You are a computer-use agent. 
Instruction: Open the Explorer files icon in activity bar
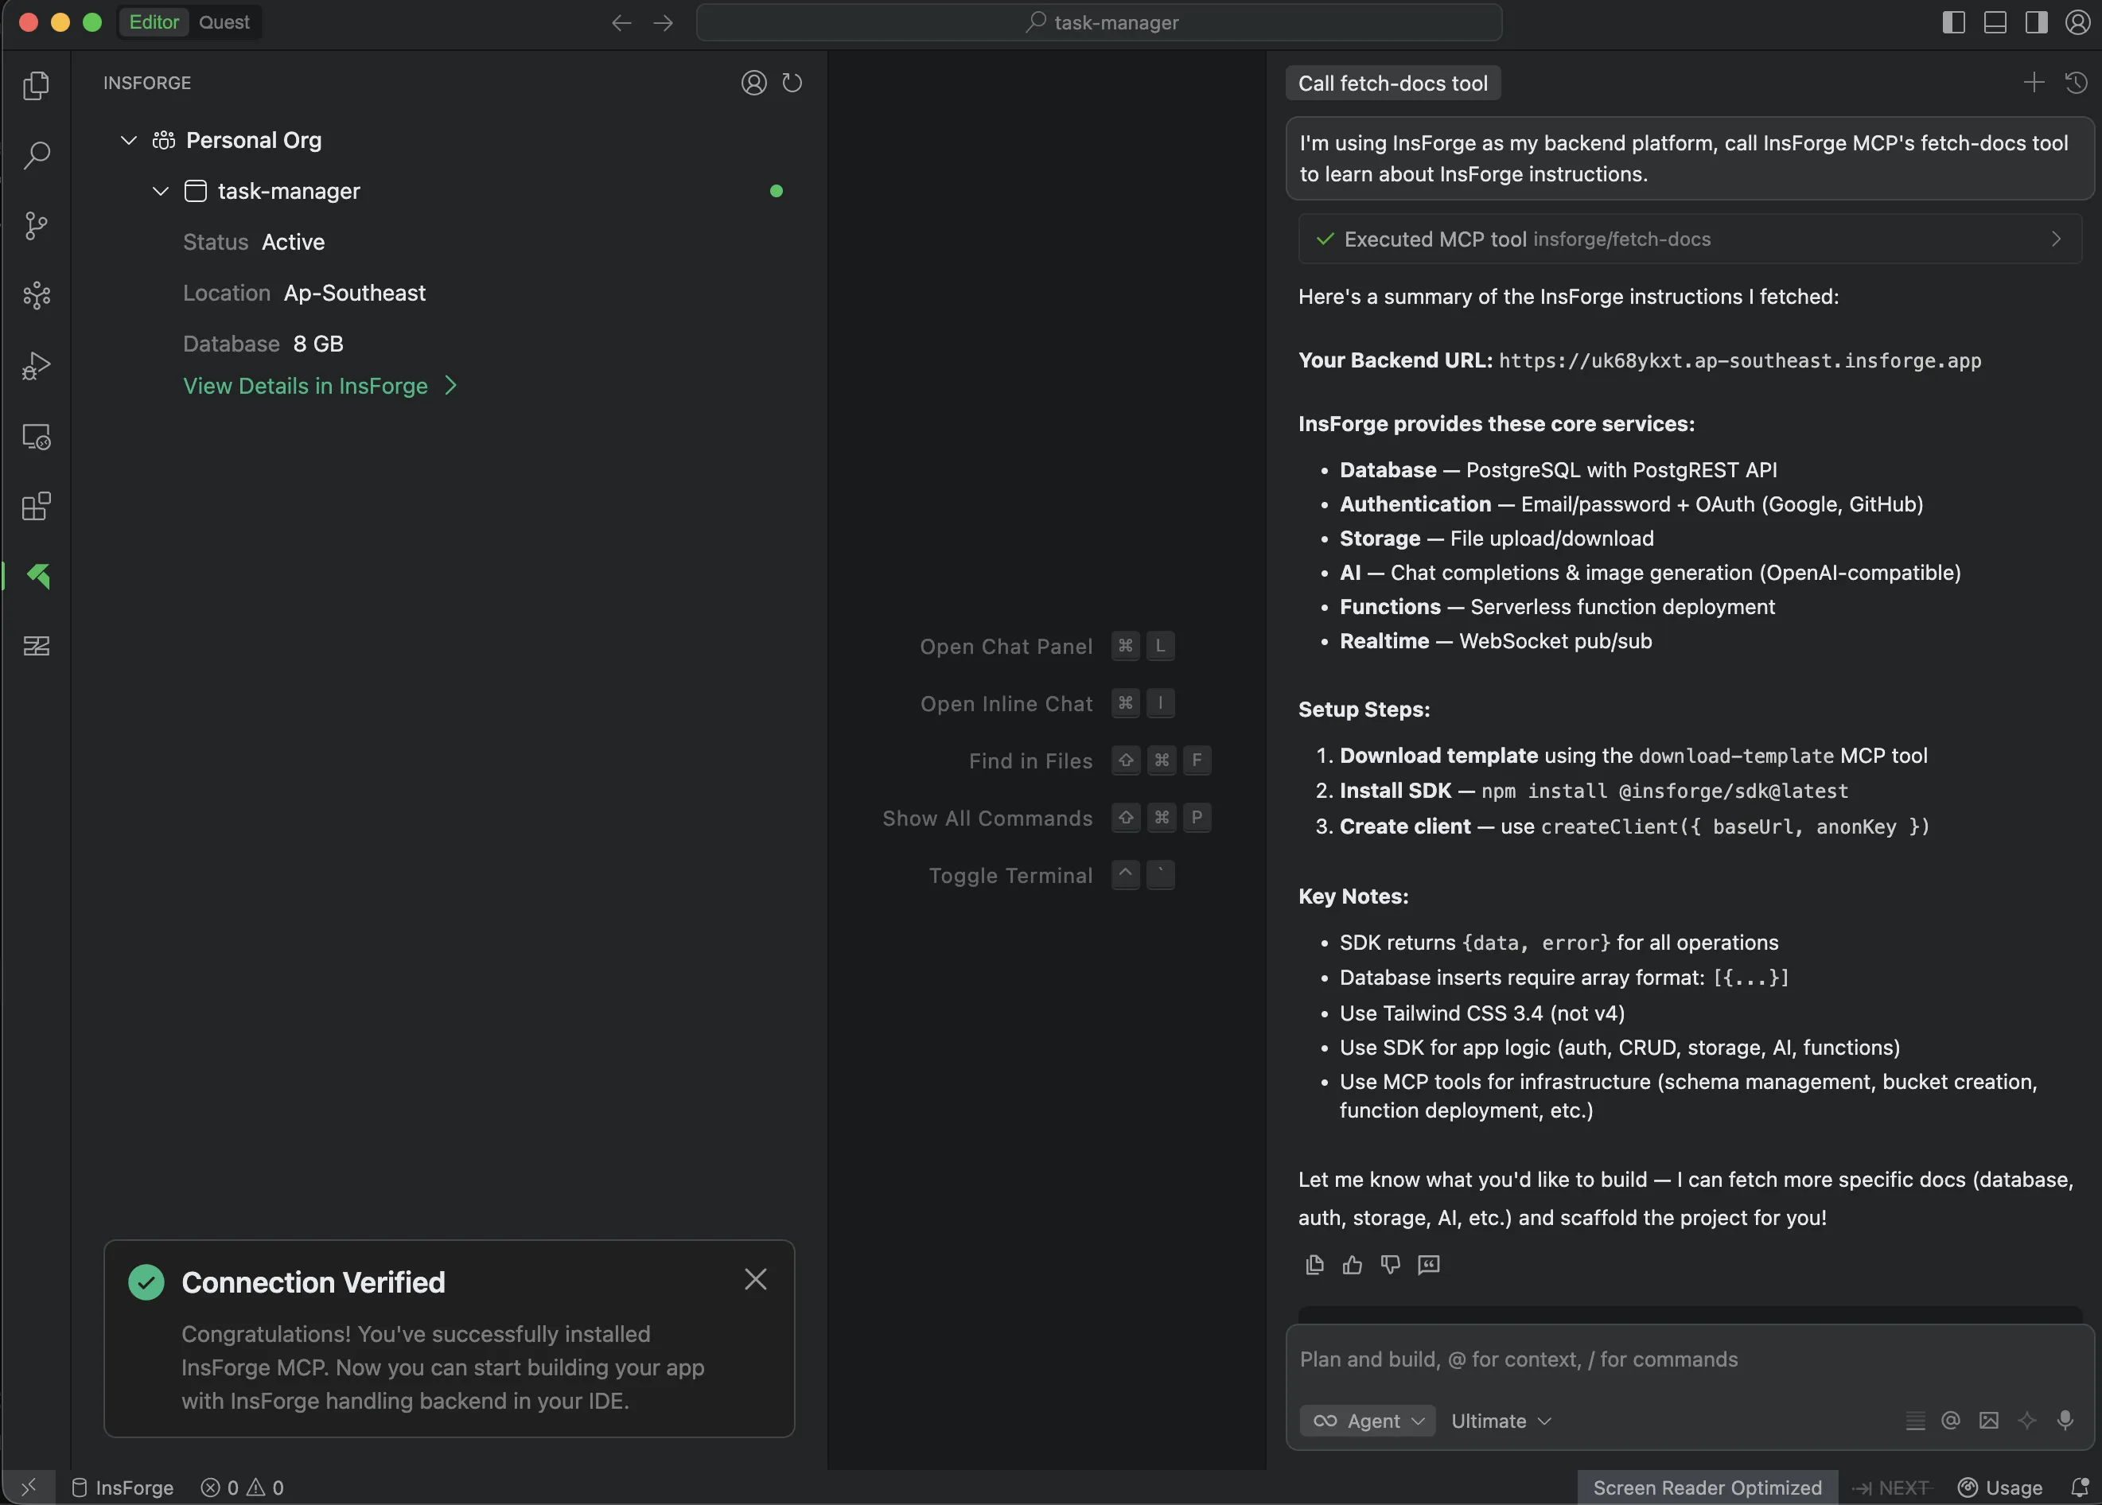[36, 85]
